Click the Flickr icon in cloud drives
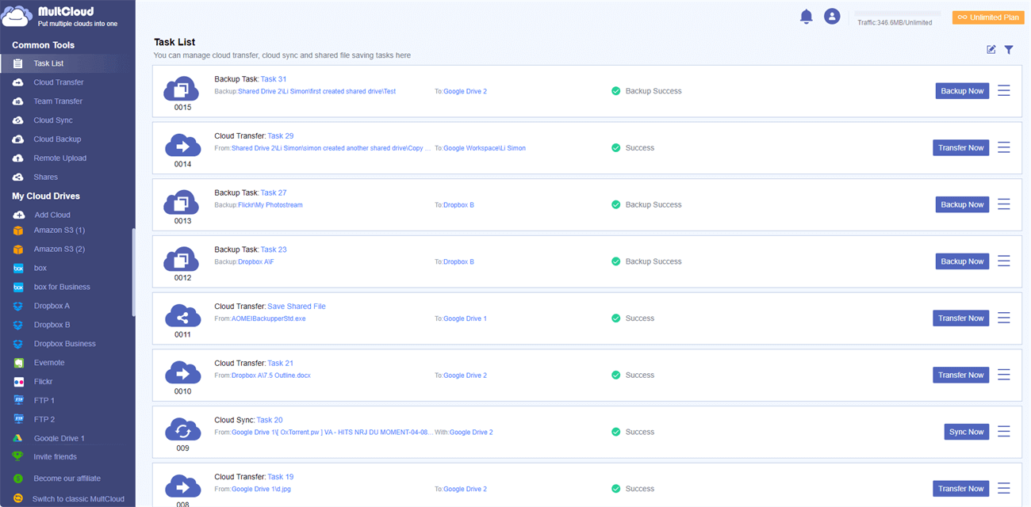The width and height of the screenshot is (1031, 507). [x=18, y=382]
